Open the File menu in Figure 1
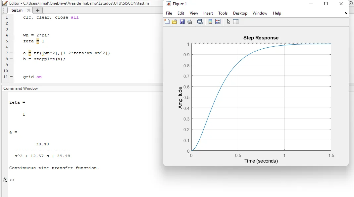This screenshot has width=354, height=197. pos(169,13)
